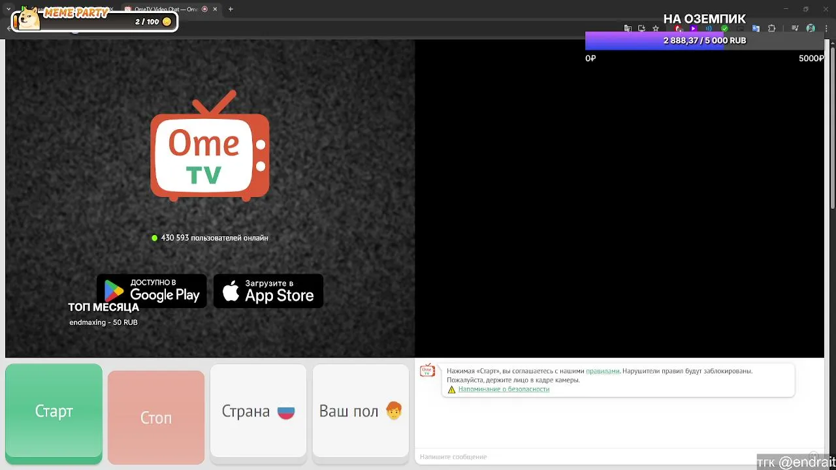Open a new browser tab
Screen dimensions: 836x470
[x=231, y=9]
